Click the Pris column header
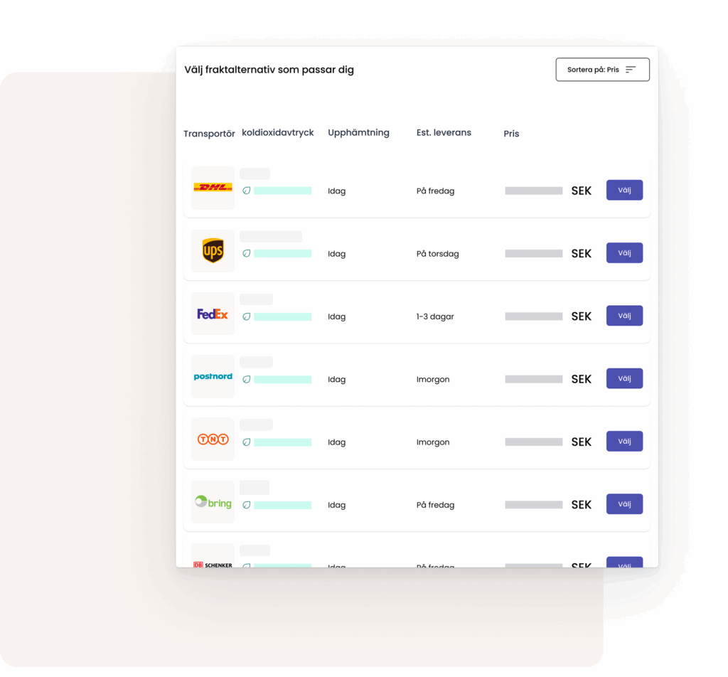 coord(511,134)
